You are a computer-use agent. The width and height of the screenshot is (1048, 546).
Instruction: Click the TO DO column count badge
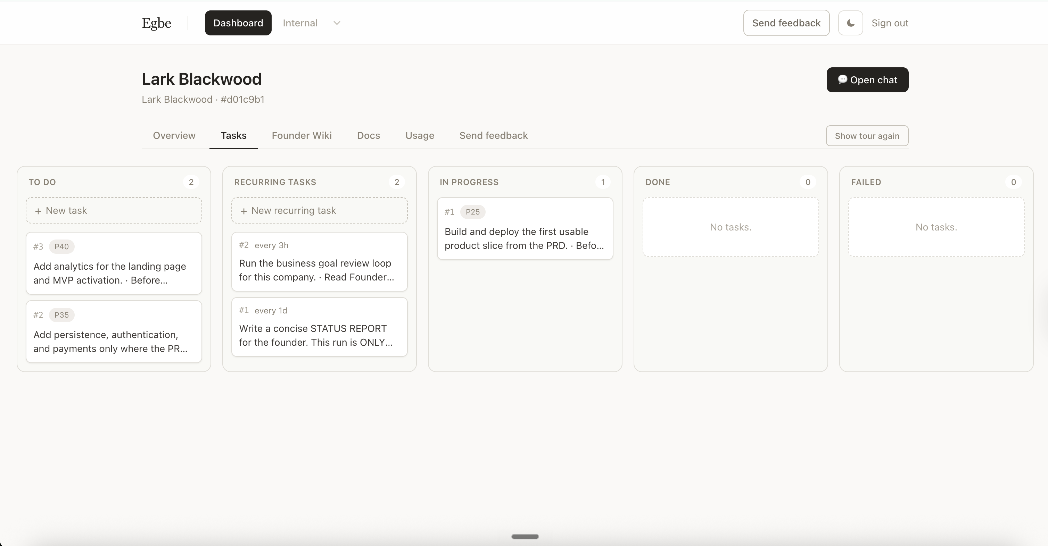coord(191,182)
